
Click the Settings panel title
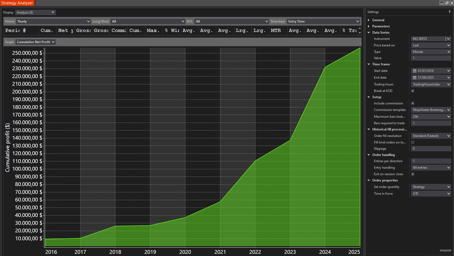[x=373, y=12]
